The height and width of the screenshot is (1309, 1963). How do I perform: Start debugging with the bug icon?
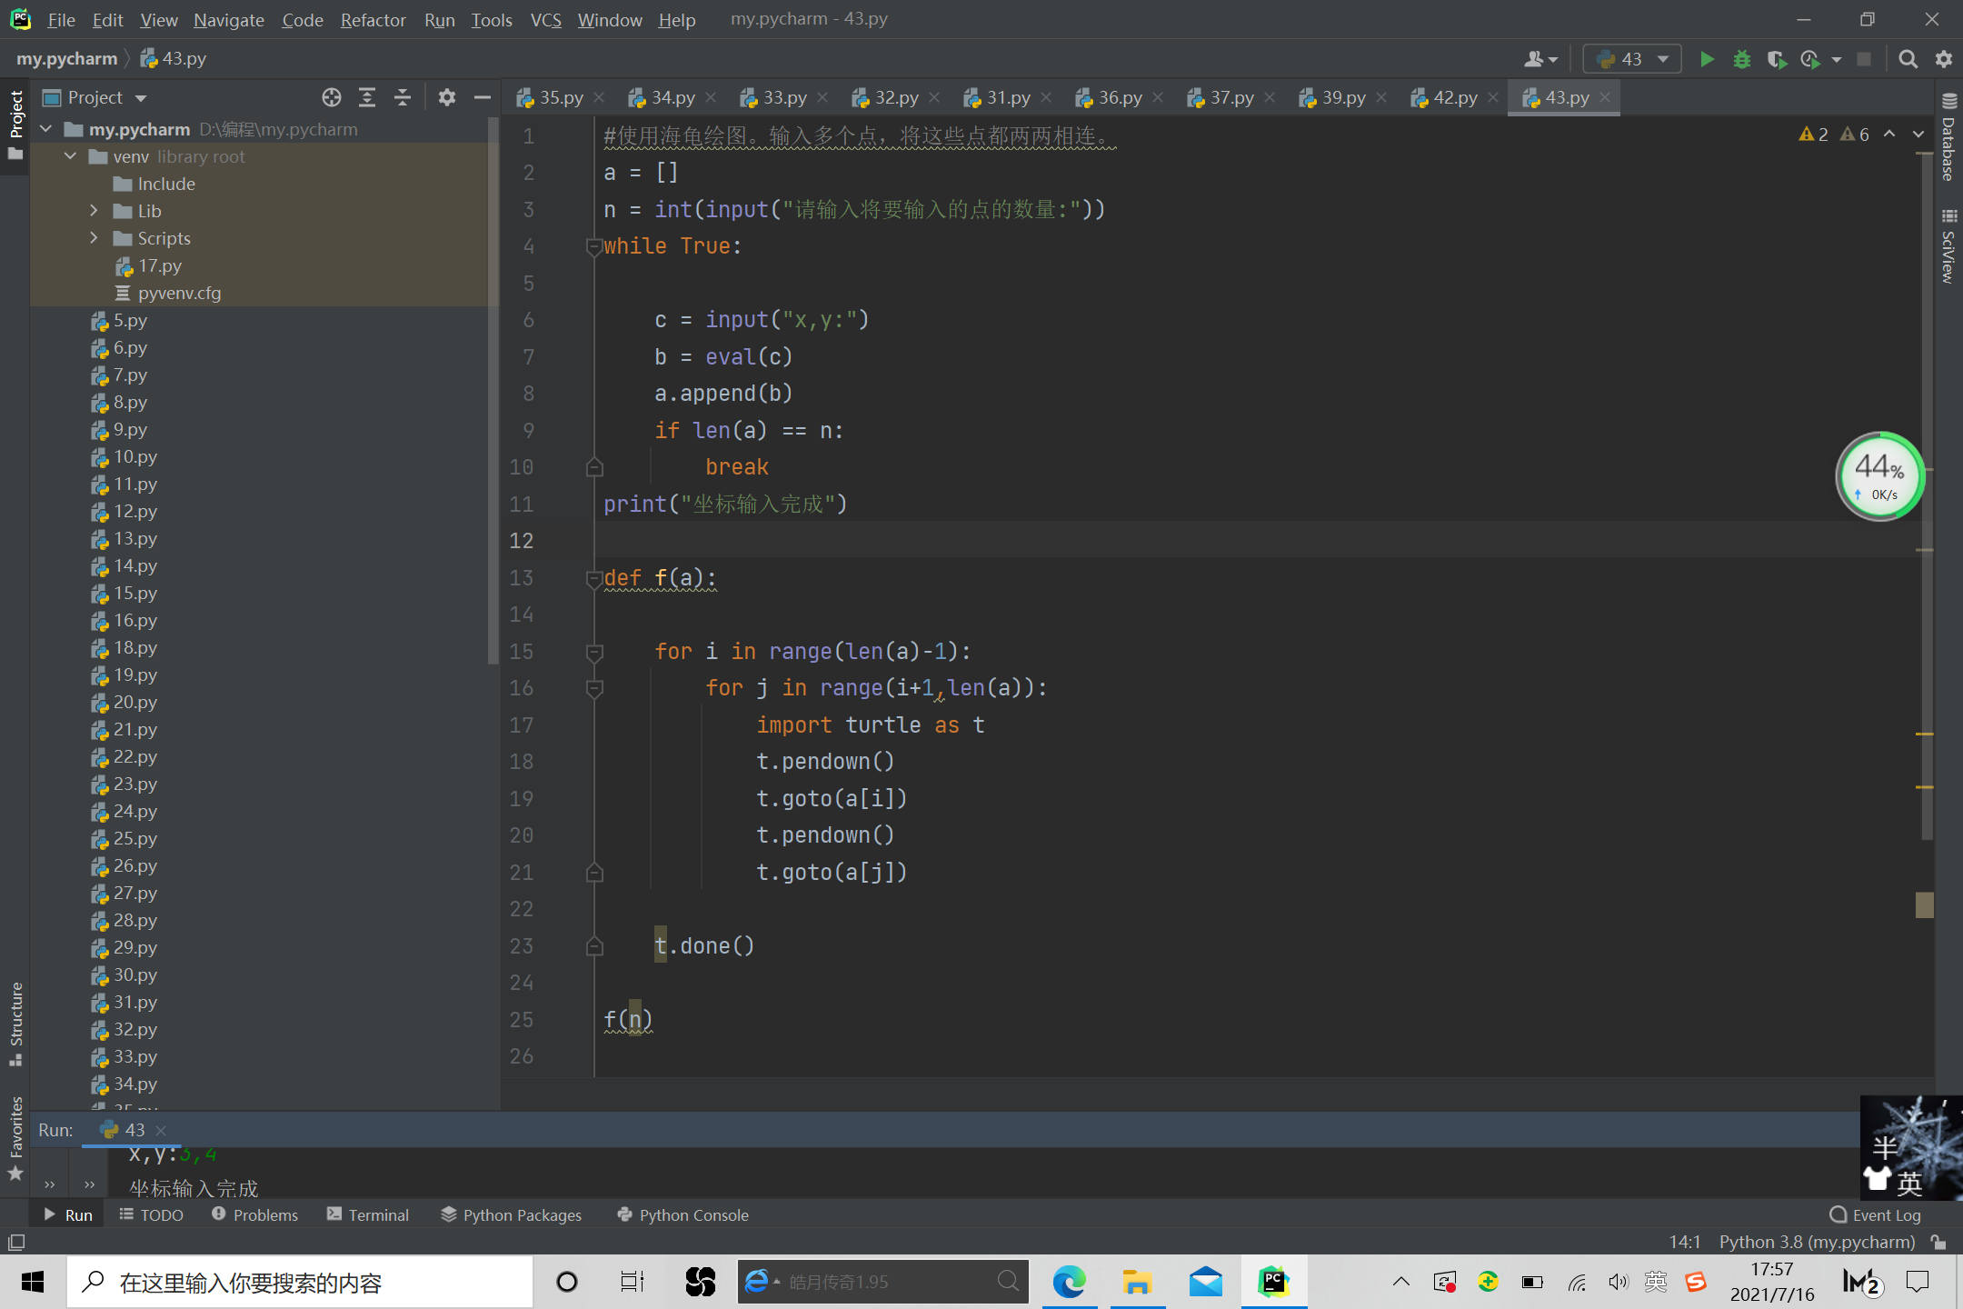[x=1741, y=59]
